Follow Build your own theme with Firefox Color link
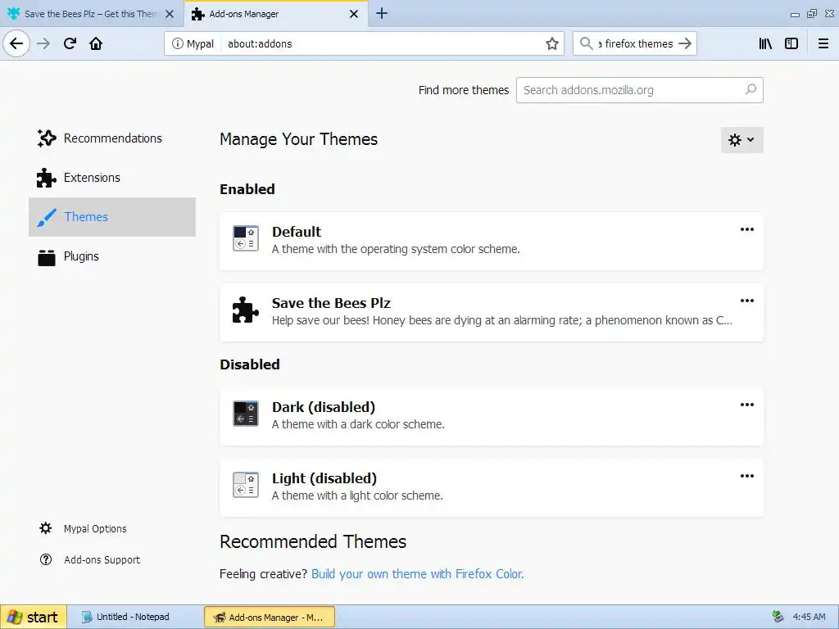The width and height of the screenshot is (839, 629). (417, 574)
